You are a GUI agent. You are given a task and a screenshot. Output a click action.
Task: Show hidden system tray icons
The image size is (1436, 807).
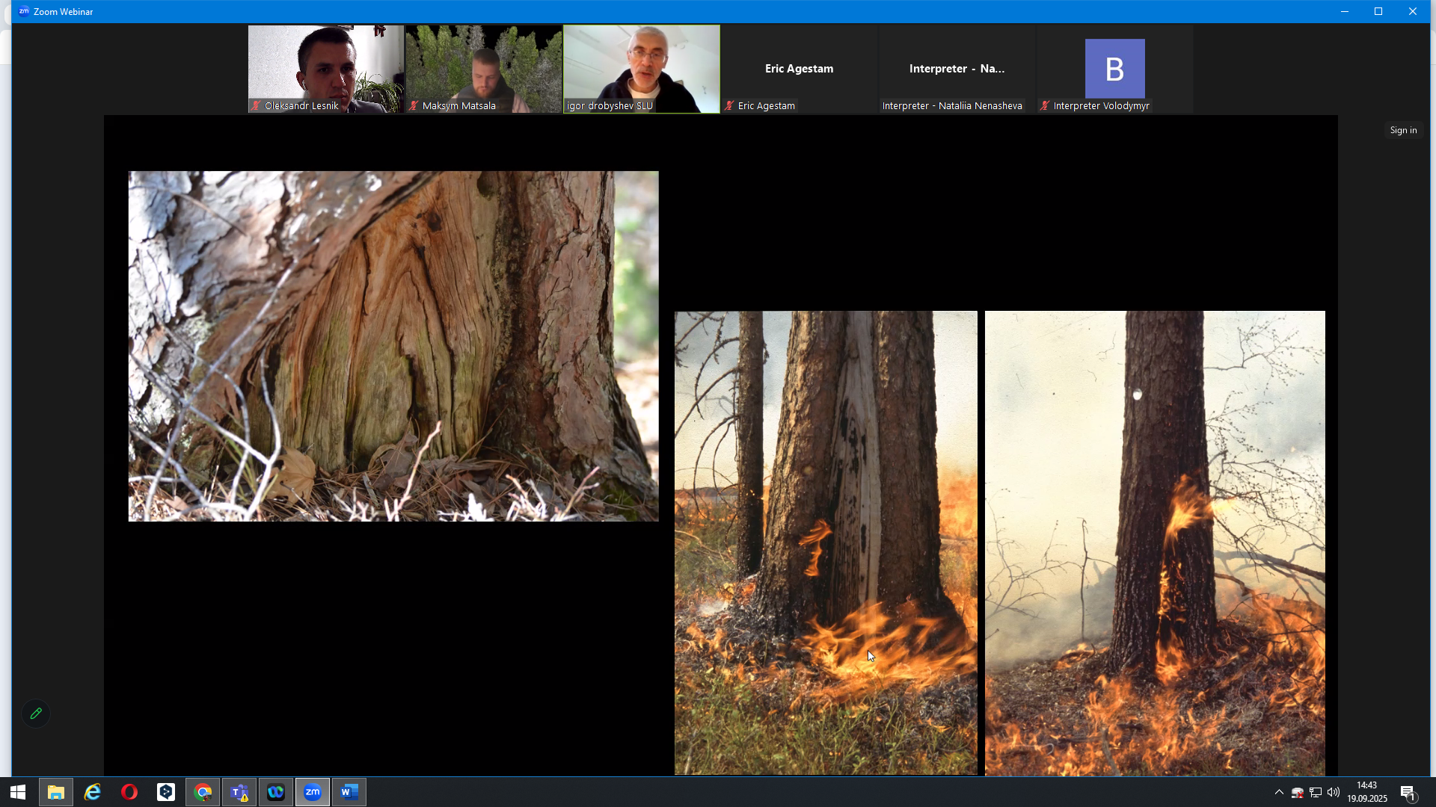(x=1279, y=792)
